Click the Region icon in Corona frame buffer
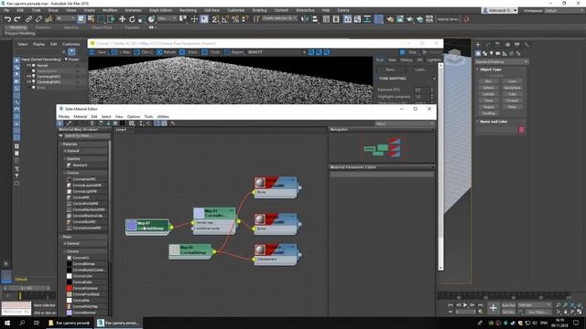This screenshot has width=586, height=329. click(227, 52)
